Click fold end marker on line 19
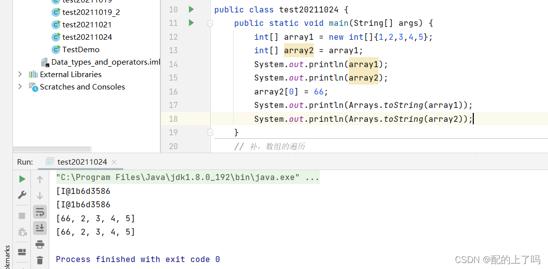The width and height of the screenshot is (548, 269). point(210,132)
